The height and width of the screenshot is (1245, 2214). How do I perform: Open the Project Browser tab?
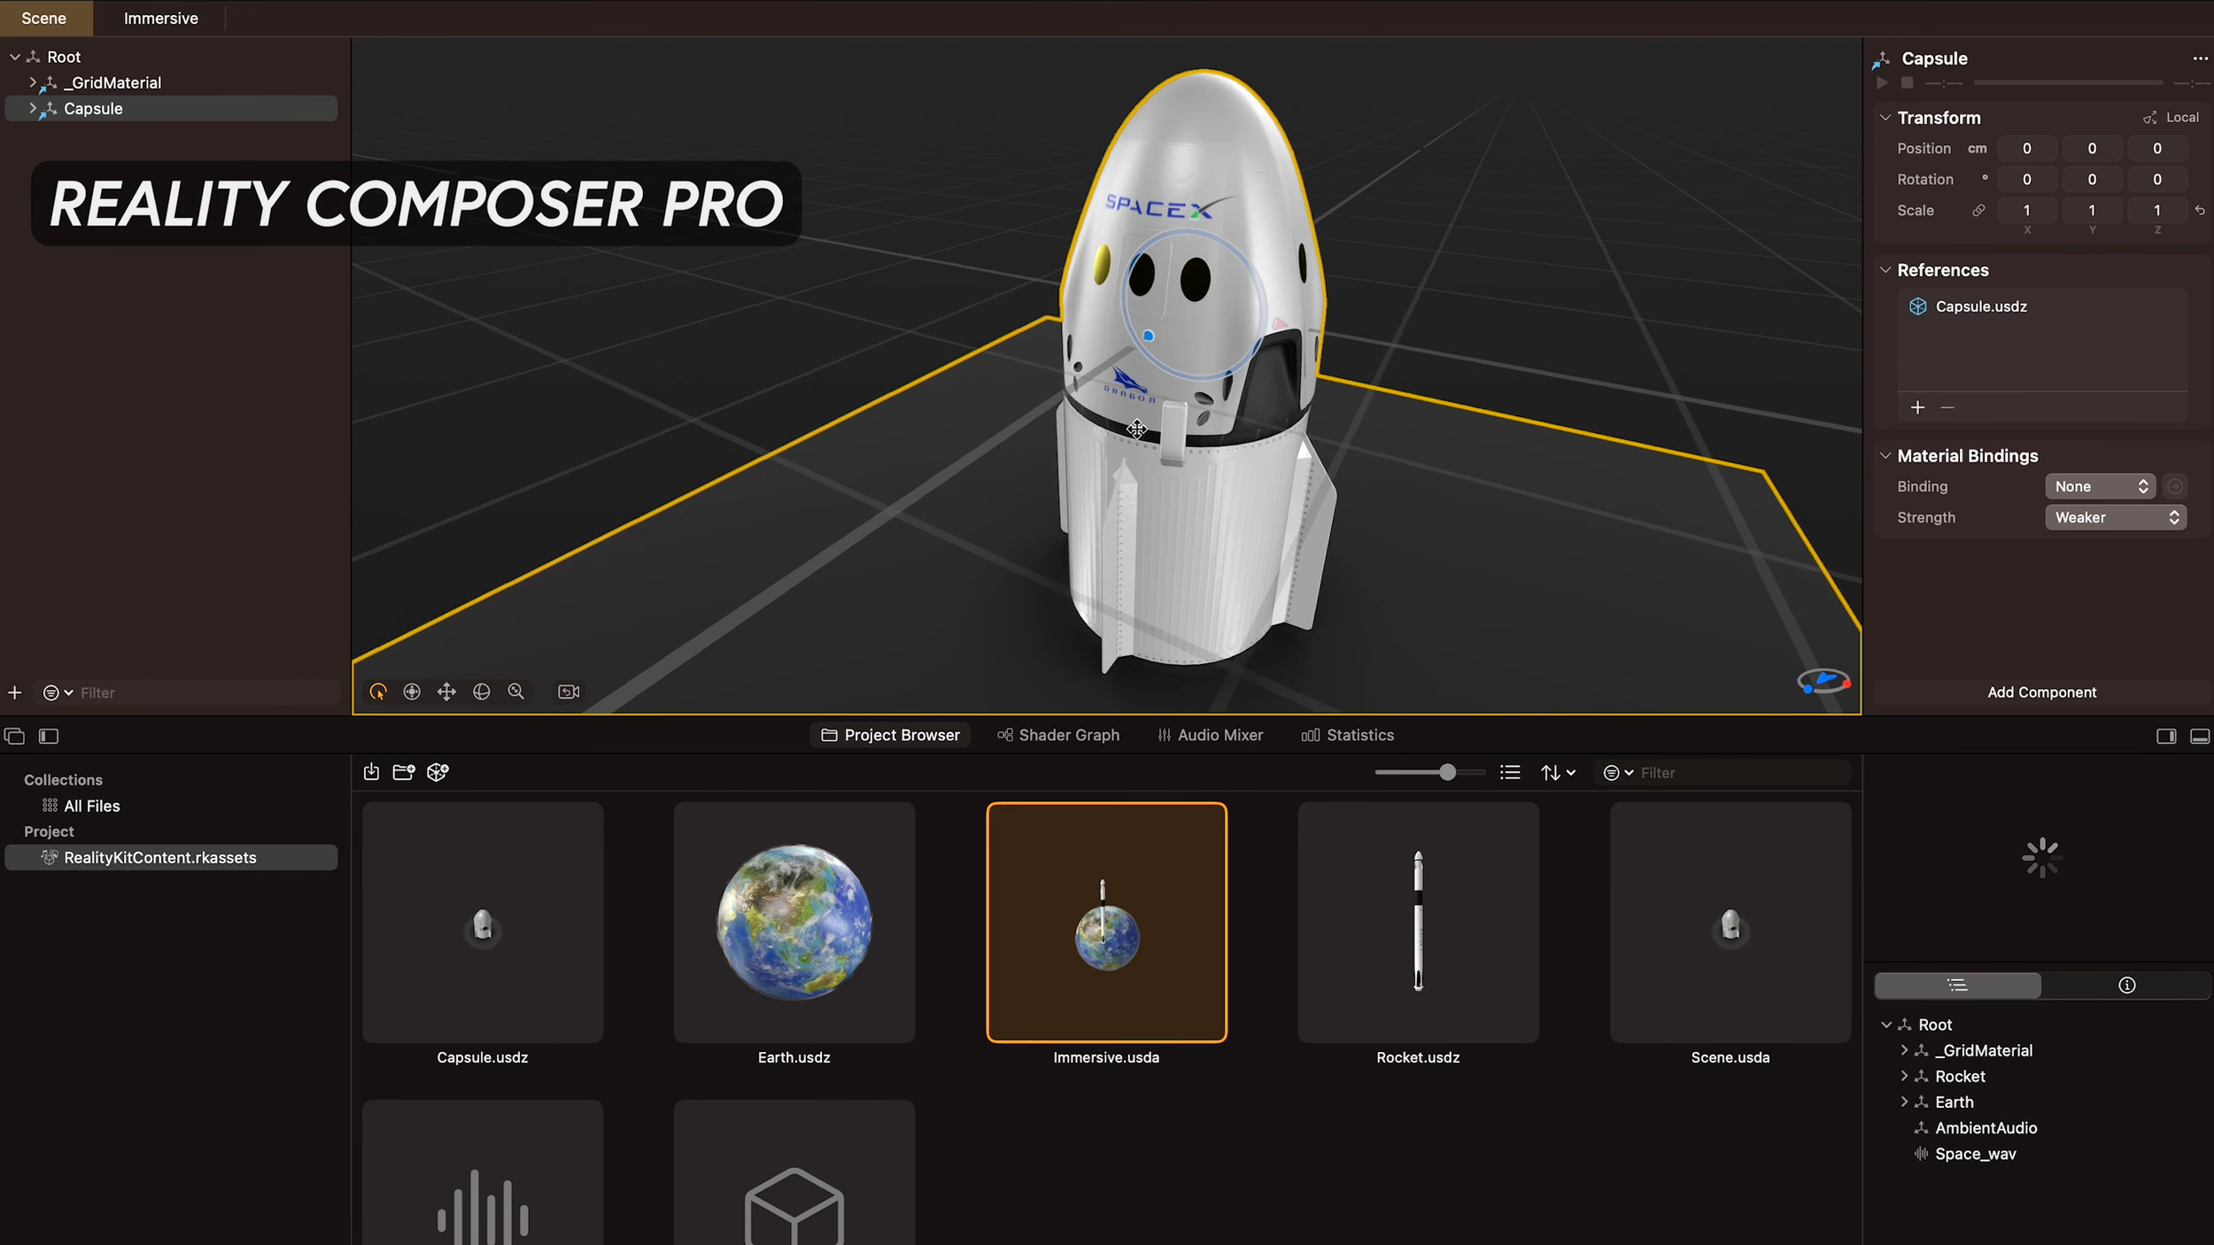890,735
